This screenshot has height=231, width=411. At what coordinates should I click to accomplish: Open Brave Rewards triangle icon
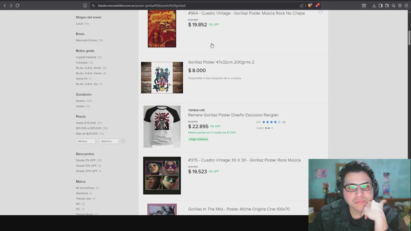pyautogui.click(x=317, y=5)
